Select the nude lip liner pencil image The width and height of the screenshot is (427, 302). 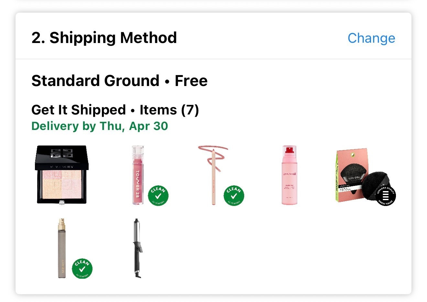[213, 176]
